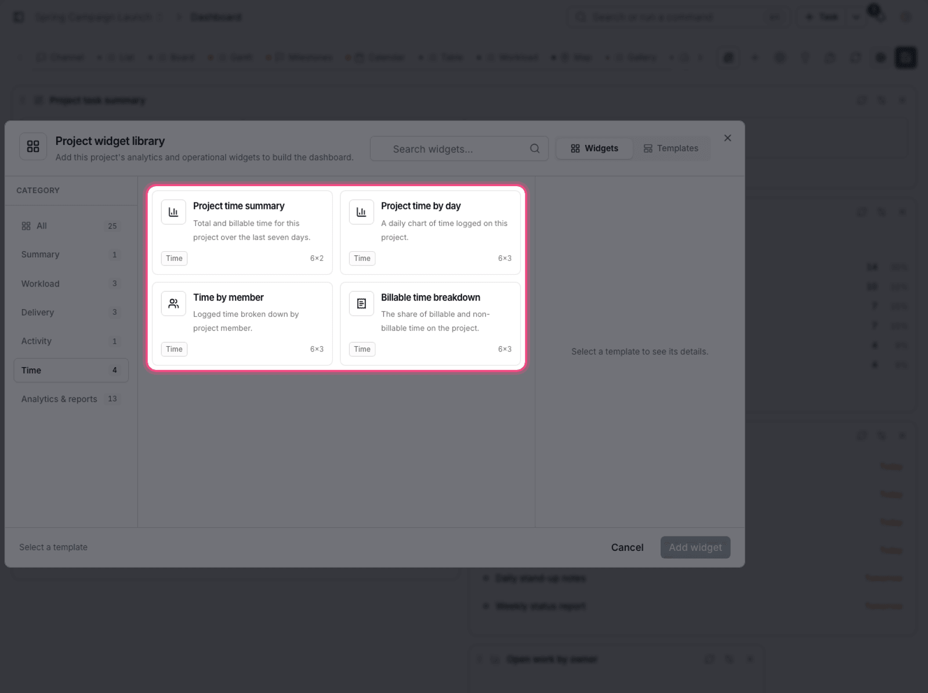Screen dimensions: 928x693
Task: Focus the Search widgets field
Action: (459, 148)
